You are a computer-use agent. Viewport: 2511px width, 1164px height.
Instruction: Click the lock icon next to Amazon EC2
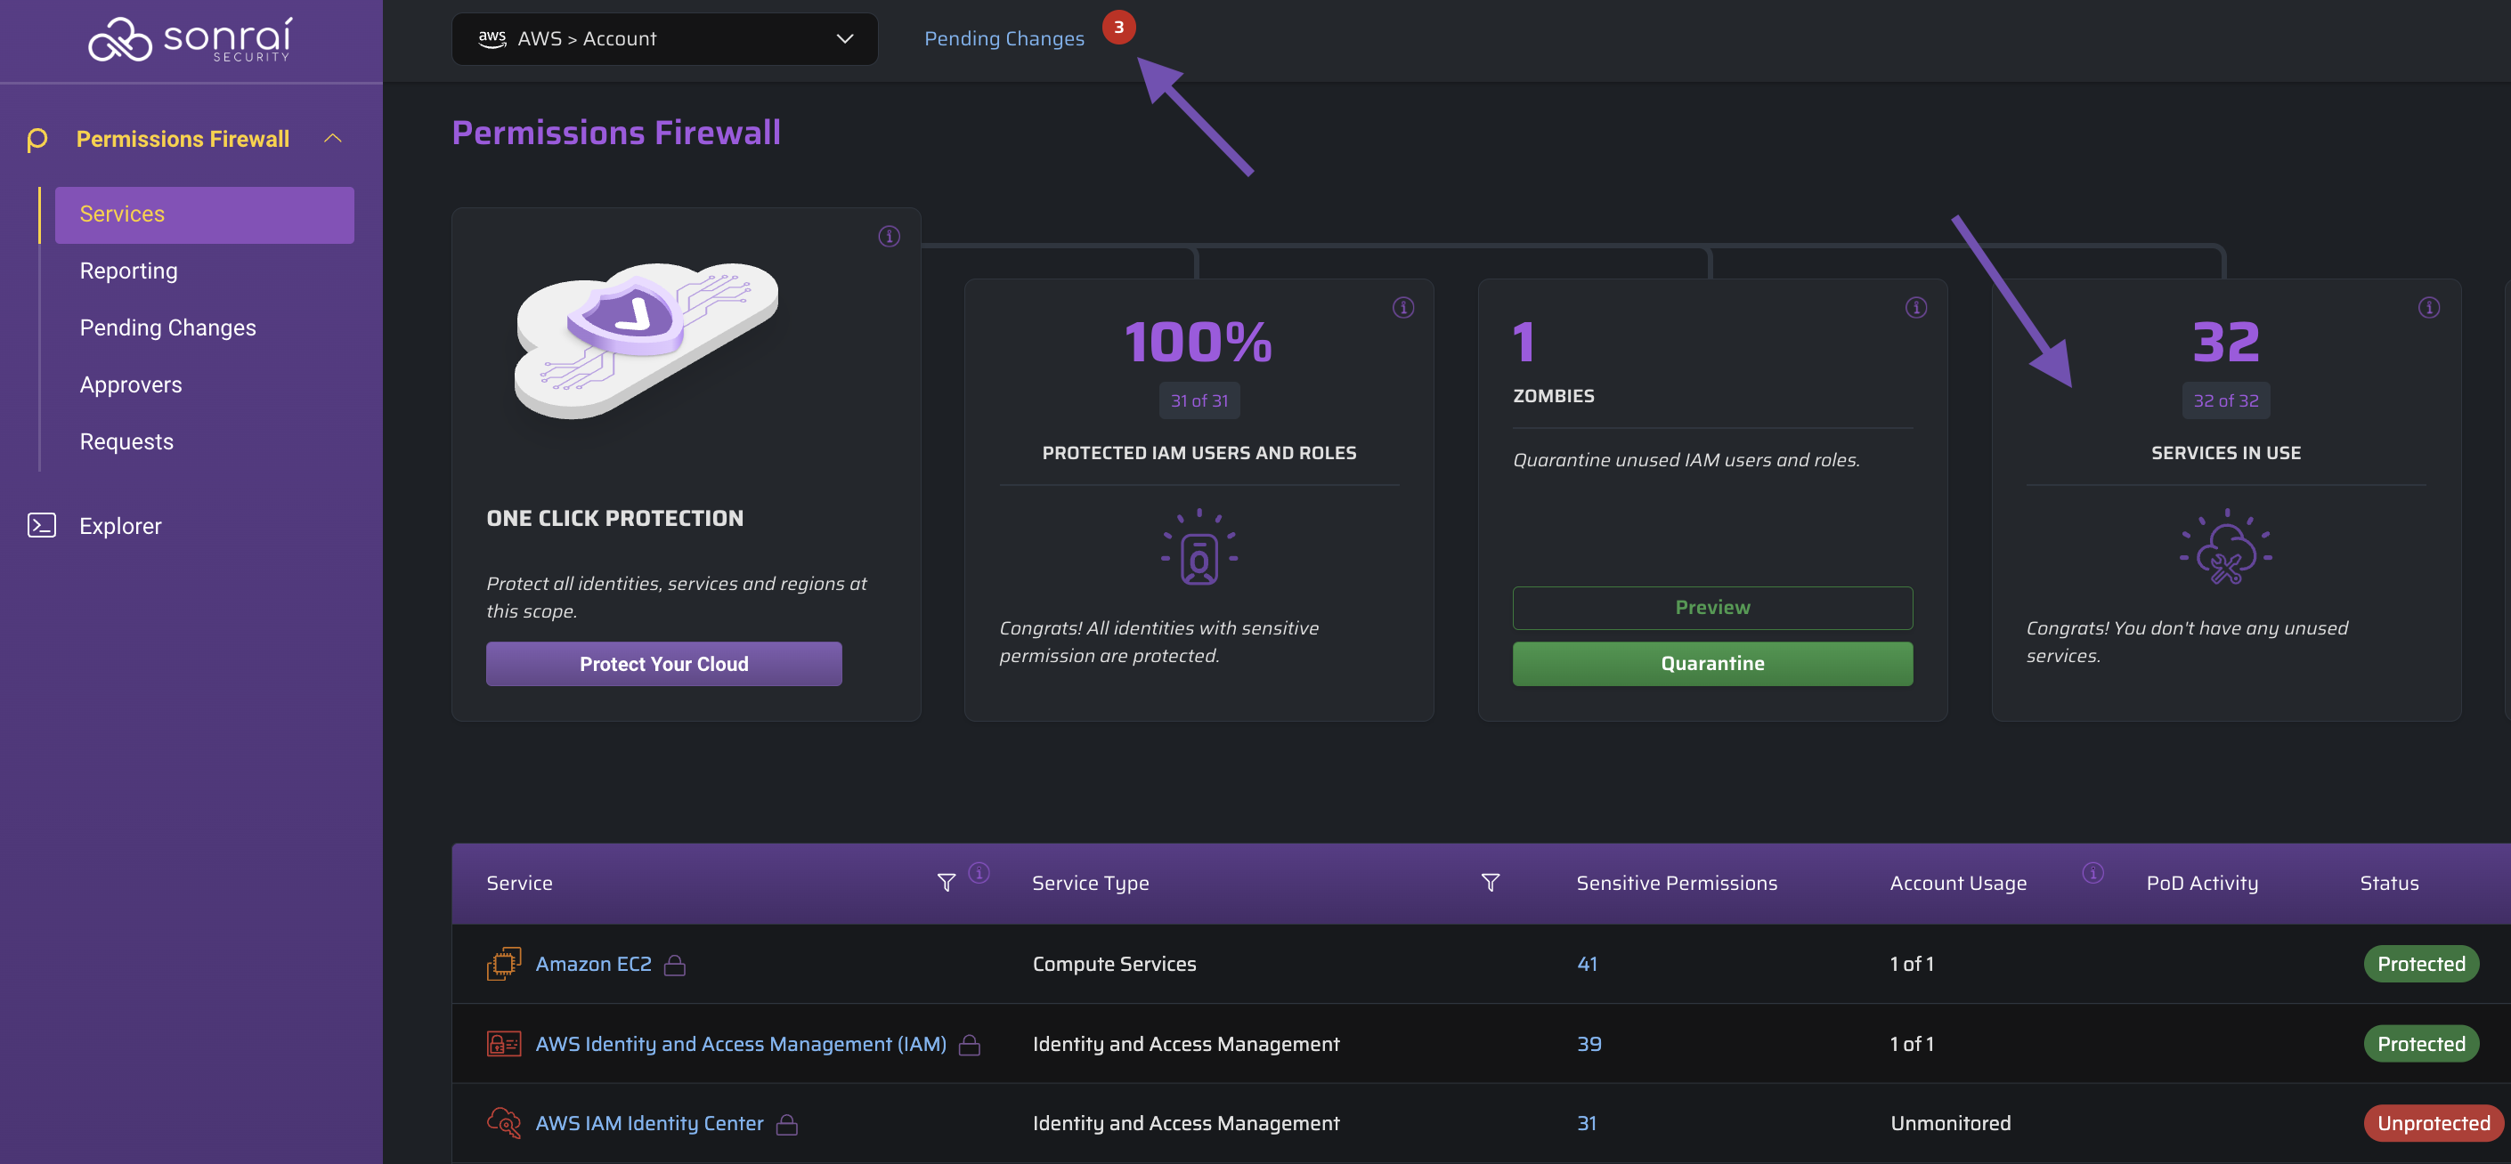[675, 965]
